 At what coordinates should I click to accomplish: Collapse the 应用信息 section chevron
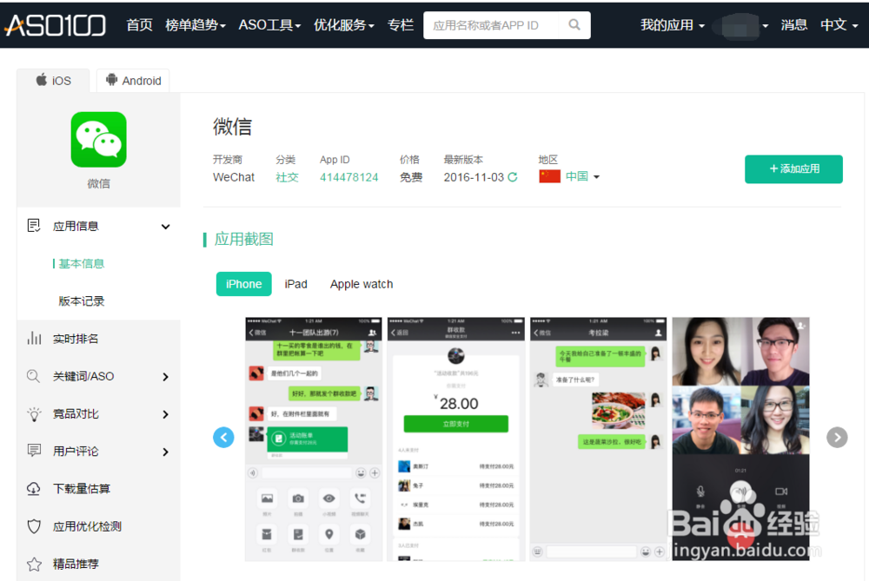(165, 227)
